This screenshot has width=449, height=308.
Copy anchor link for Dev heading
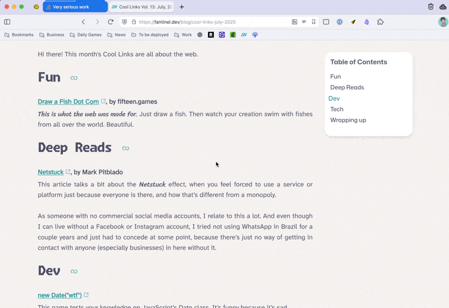(x=74, y=272)
